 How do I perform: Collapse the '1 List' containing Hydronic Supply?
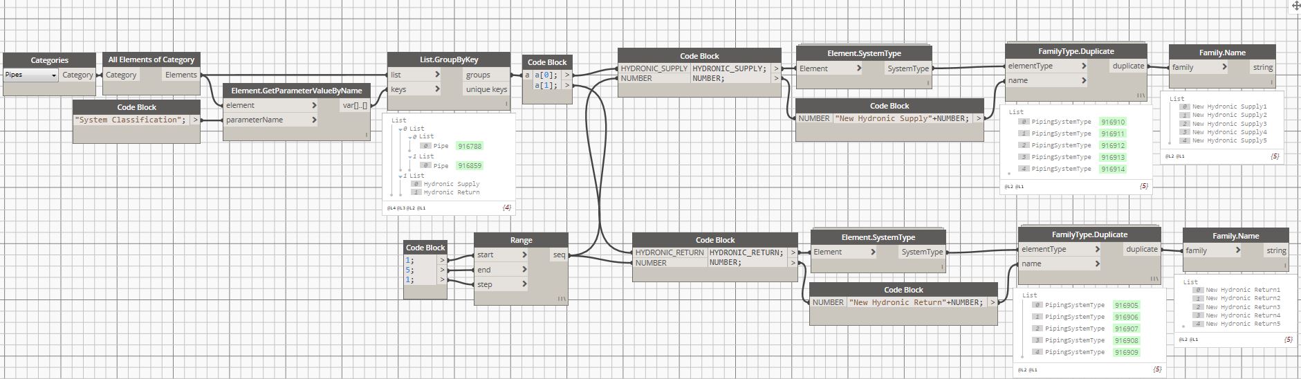[x=400, y=176]
